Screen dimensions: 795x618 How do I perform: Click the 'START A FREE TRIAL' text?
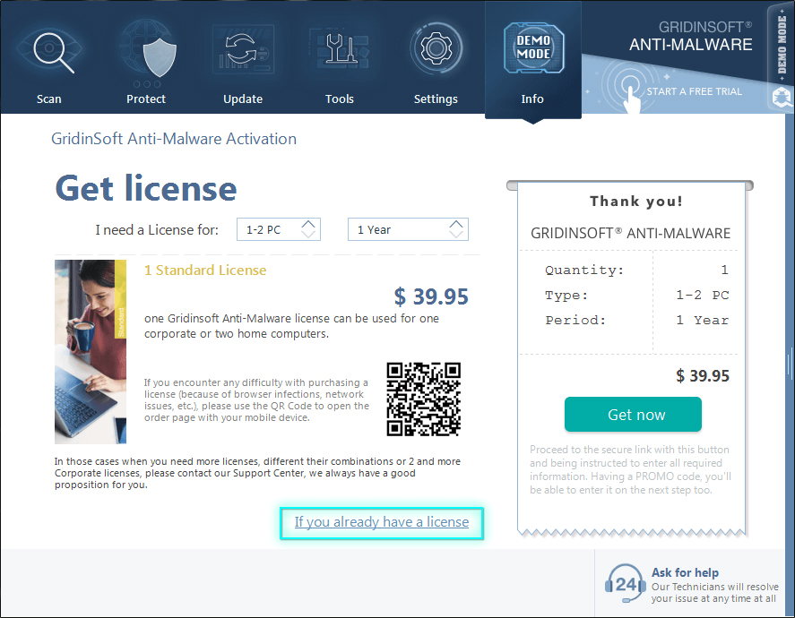(x=695, y=91)
